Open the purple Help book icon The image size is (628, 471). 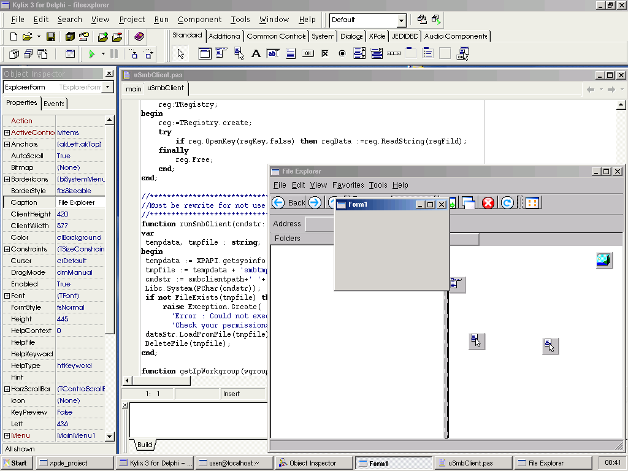pos(139,37)
